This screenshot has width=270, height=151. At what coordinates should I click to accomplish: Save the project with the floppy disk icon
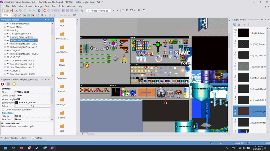(11, 11)
